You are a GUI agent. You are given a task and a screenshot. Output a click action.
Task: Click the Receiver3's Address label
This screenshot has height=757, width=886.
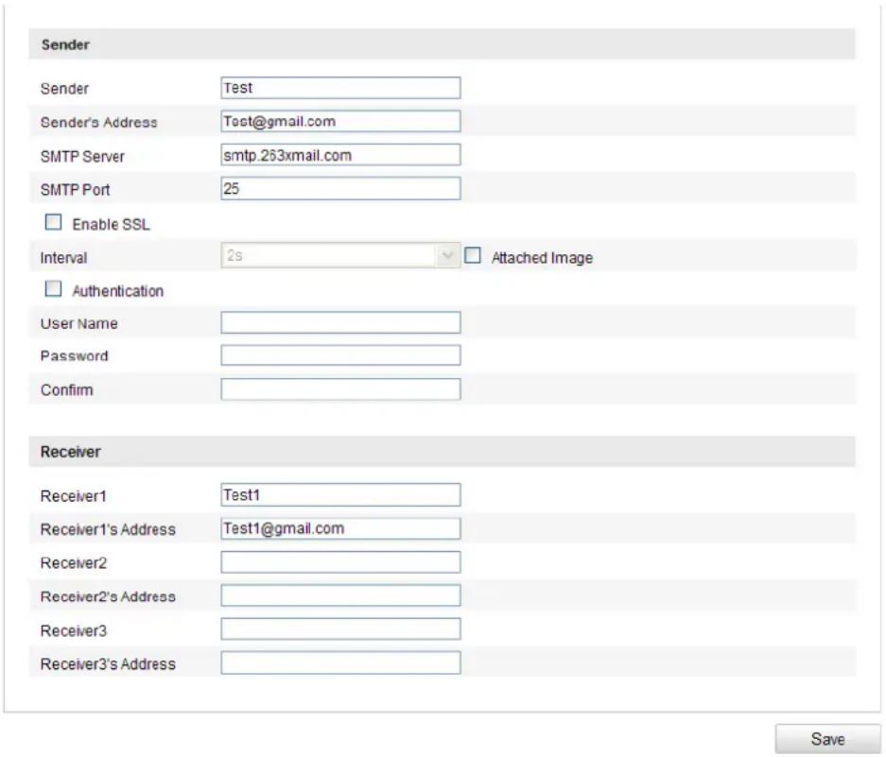tap(108, 663)
